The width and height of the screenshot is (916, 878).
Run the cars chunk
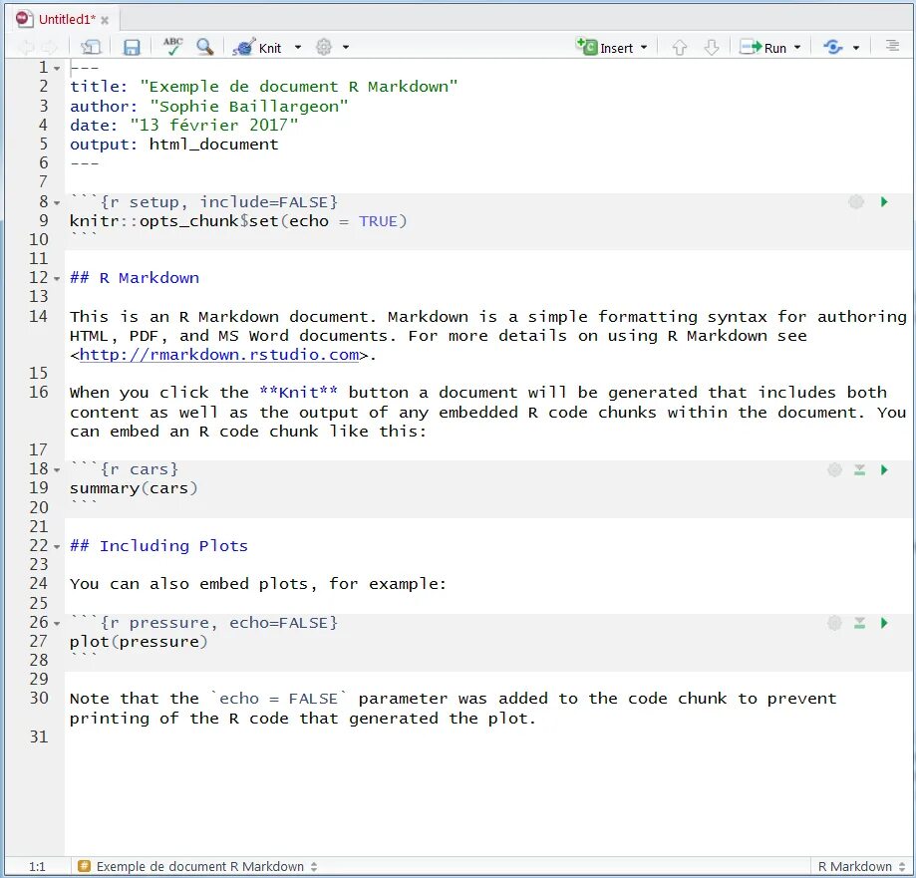tap(884, 469)
